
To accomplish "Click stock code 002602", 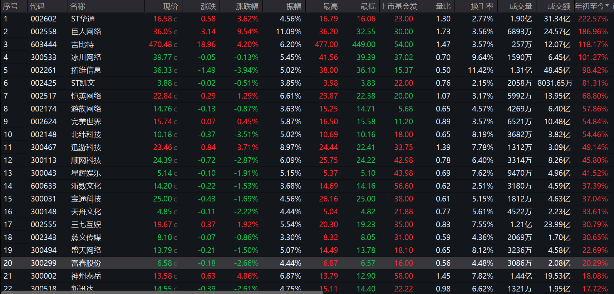I will [44, 19].
